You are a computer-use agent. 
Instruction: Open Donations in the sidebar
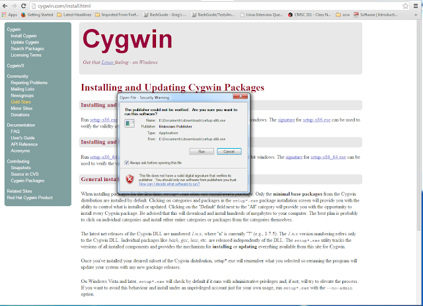click(x=20, y=115)
